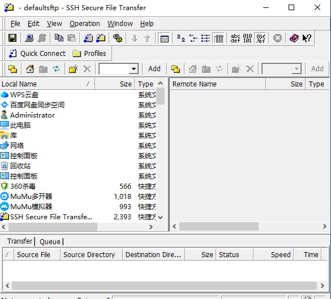Click remote pane Add button
Screen dimensions: 331x299
pyautogui.click(x=317, y=69)
